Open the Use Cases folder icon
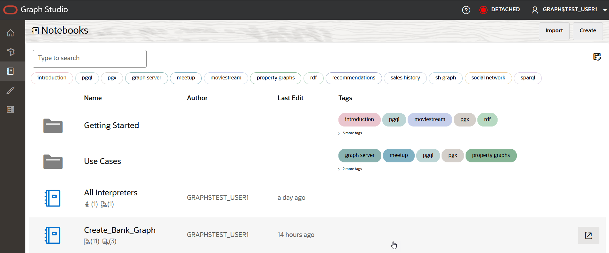Viewport: 609px width, 253px height. coord(53,162)
